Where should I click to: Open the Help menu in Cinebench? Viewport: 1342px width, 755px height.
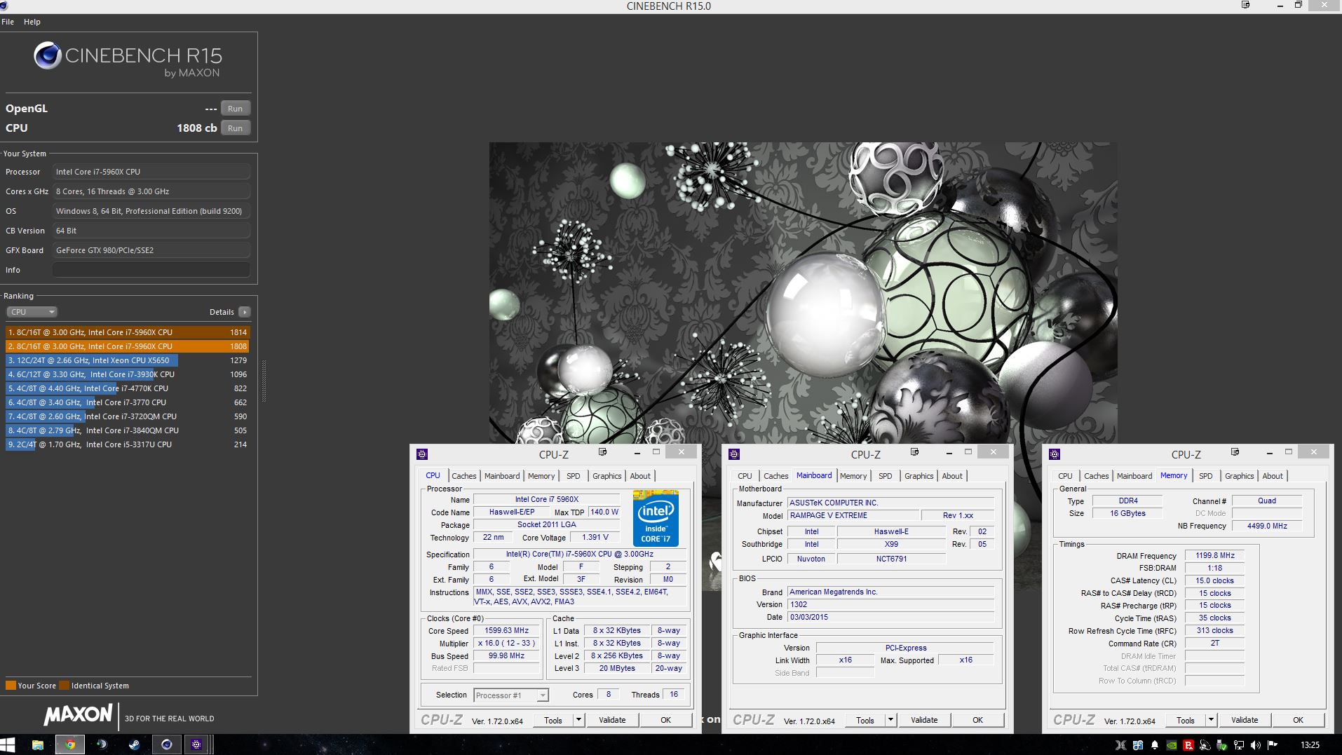[32, 22]
